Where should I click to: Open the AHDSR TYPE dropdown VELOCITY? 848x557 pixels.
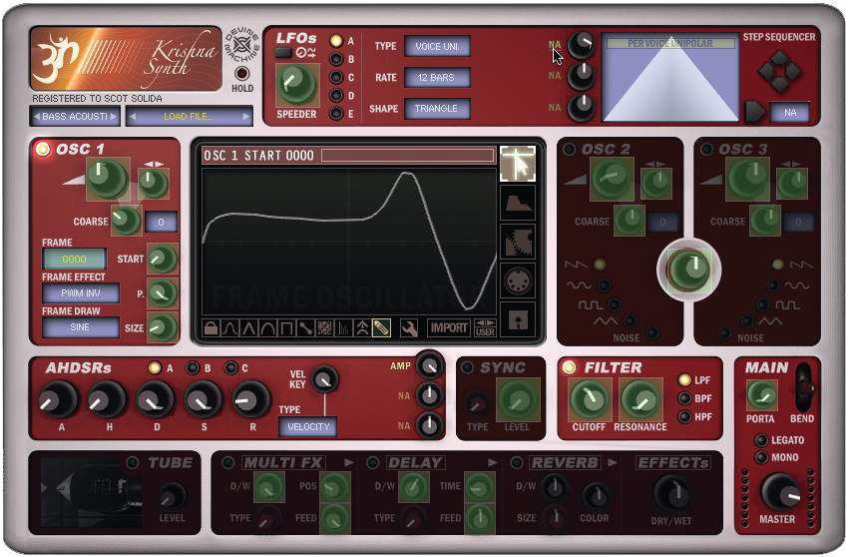coord(307,426)
